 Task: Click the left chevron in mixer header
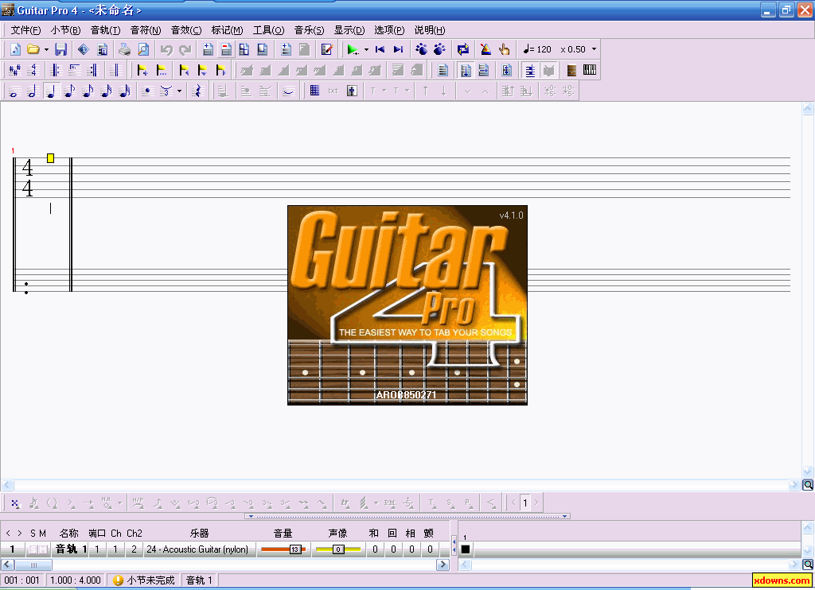[x=8, y=534]
